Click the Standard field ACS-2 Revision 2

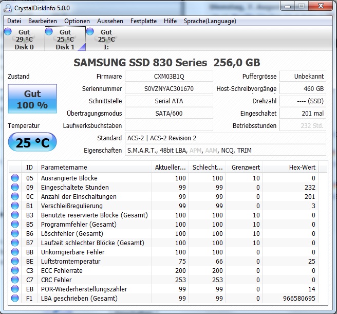click(x=226, y=138)
